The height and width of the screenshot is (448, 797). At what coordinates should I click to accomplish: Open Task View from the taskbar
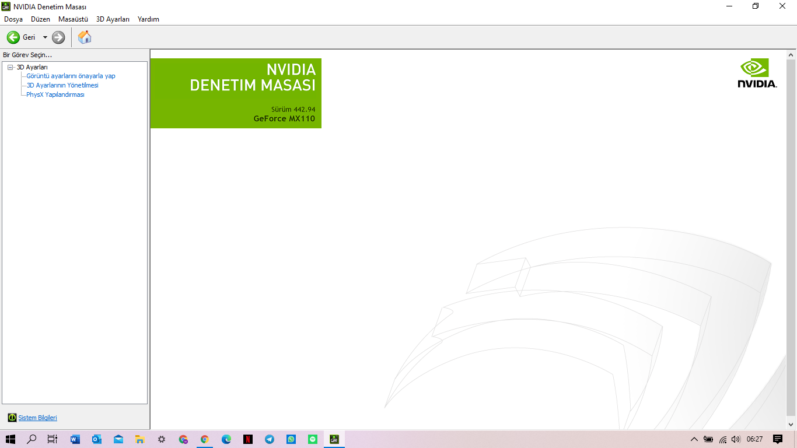tap(53, 439)
